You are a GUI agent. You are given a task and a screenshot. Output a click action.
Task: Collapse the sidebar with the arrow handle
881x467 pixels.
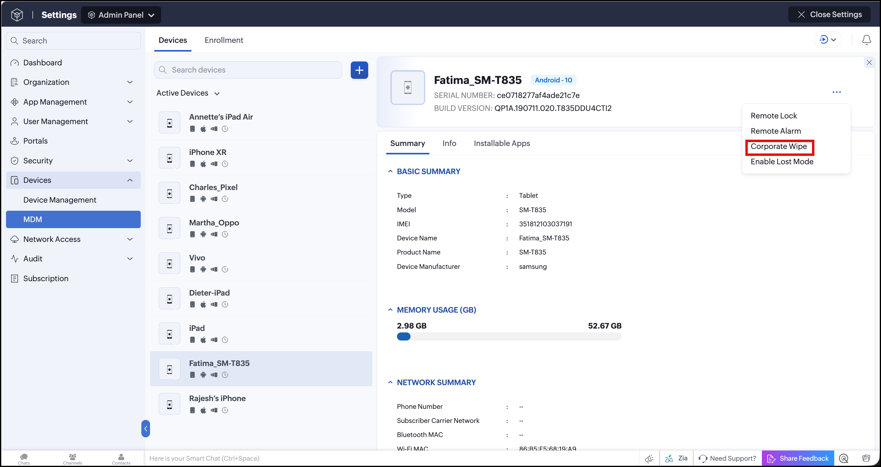pos(145,428)
